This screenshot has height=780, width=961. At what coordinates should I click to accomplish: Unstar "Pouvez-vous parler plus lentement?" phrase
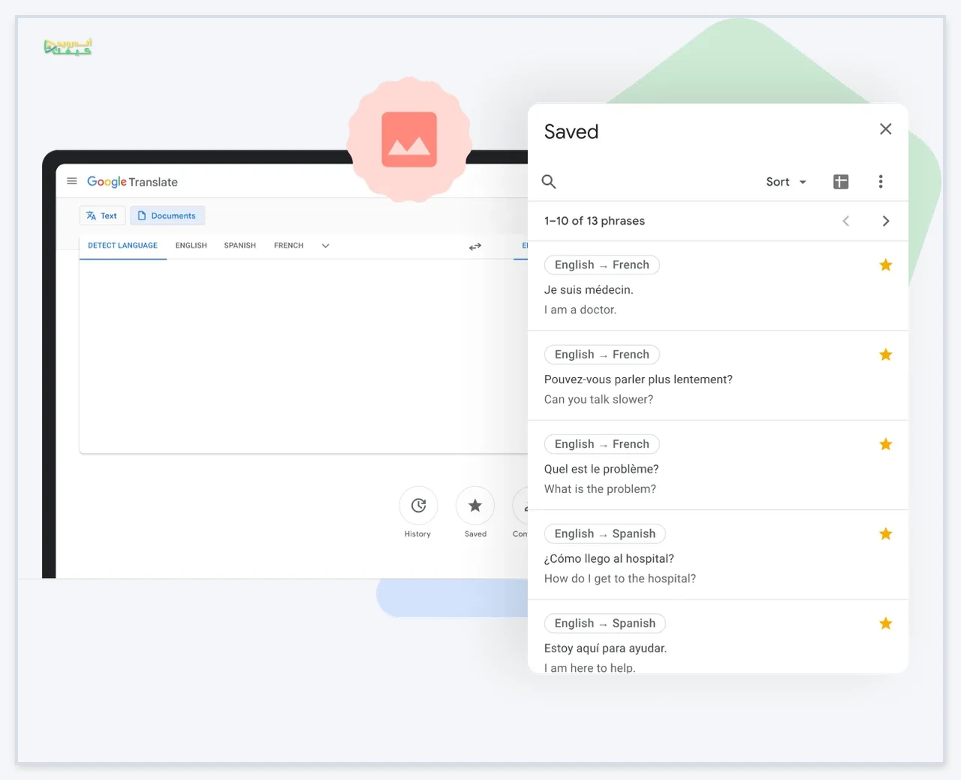click(x=886, y=355)
